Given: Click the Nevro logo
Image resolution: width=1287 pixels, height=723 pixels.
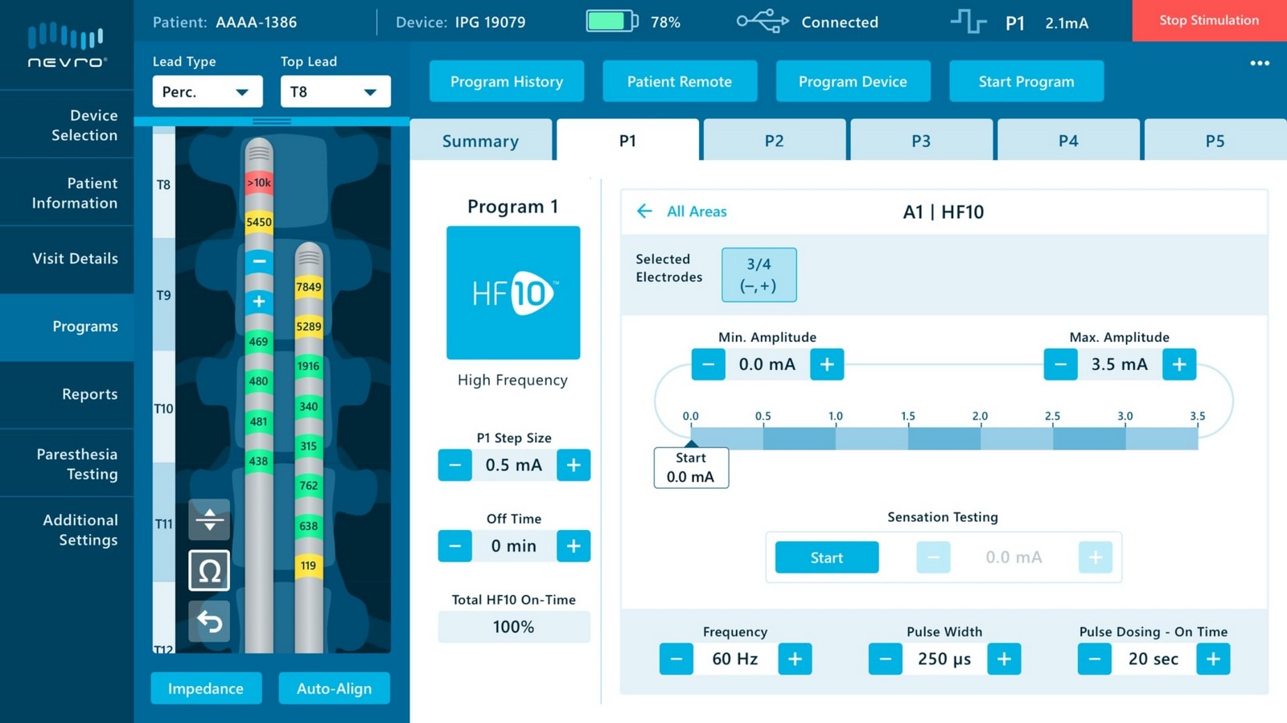Looking at the screenshot, I should click(67, 45).
